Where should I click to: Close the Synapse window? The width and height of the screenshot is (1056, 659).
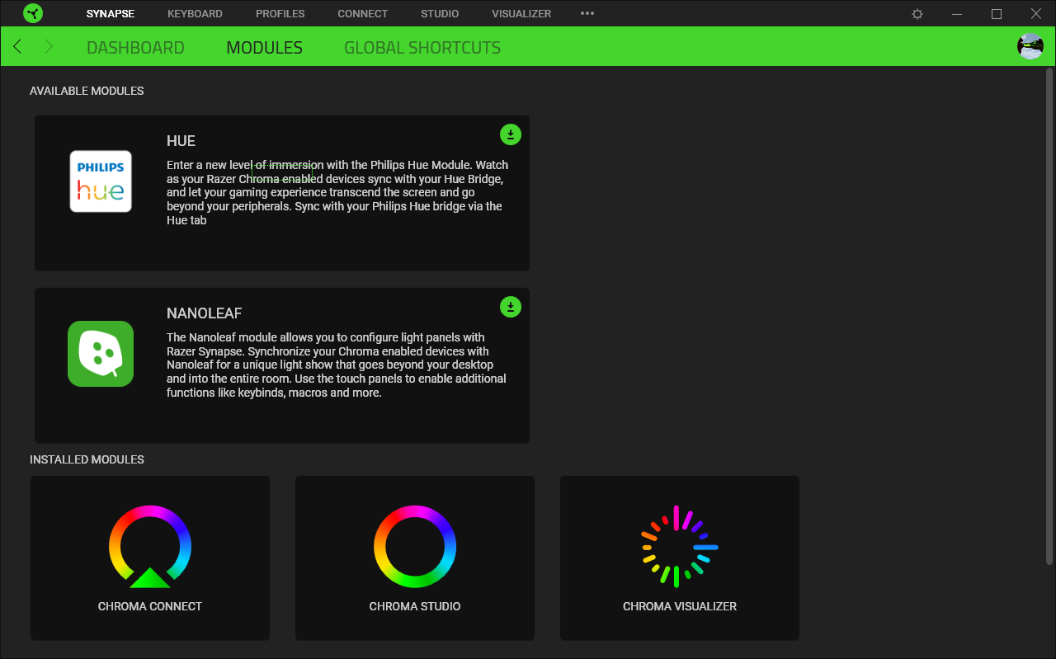pos(1036,14)
